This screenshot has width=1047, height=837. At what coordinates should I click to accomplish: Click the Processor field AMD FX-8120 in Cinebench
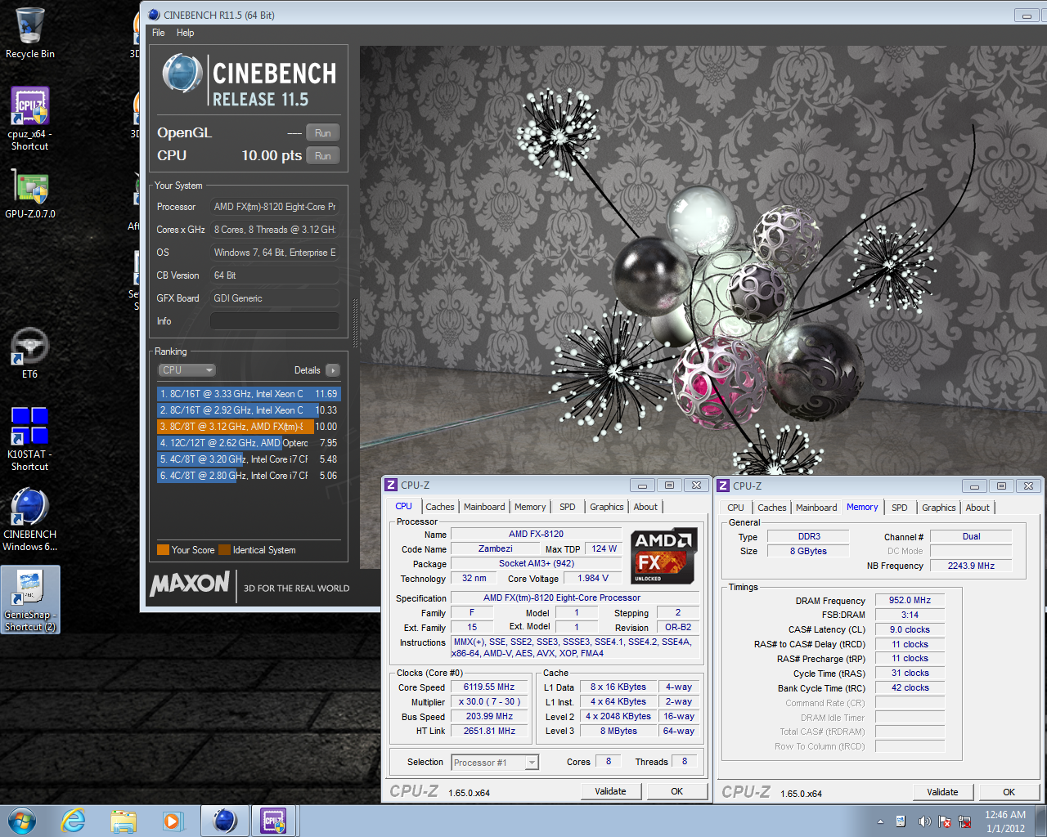(275, 207)
